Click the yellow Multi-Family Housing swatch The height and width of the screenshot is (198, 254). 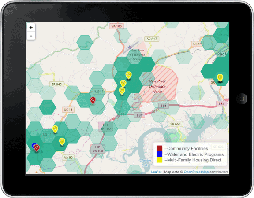coord(159,160)
